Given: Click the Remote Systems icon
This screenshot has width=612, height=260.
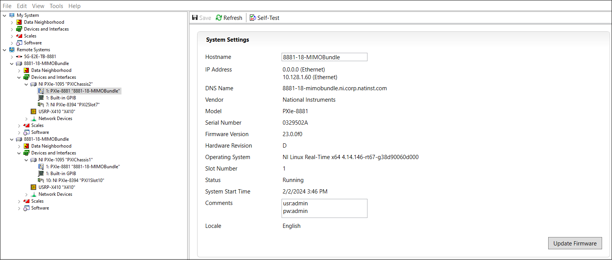Looking at the screenshot, I should click(12, 50).
